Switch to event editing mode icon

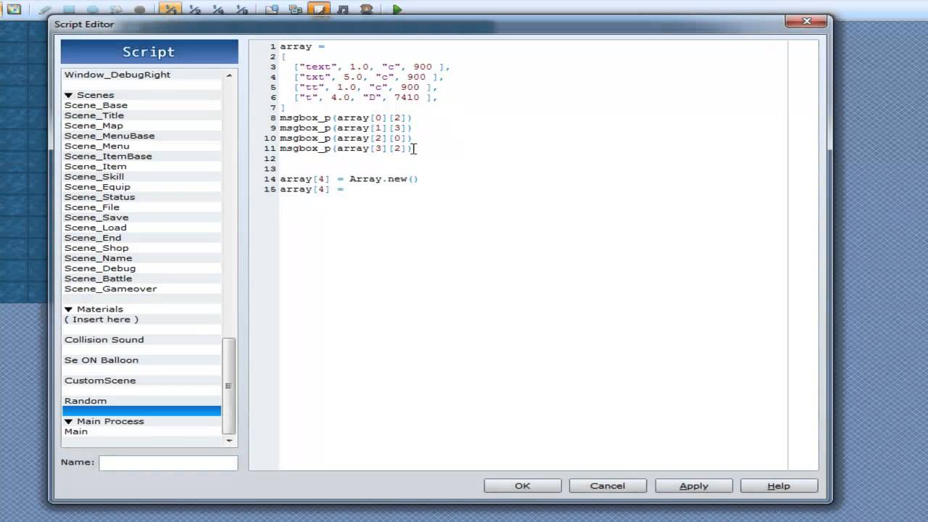coord(14,9)
